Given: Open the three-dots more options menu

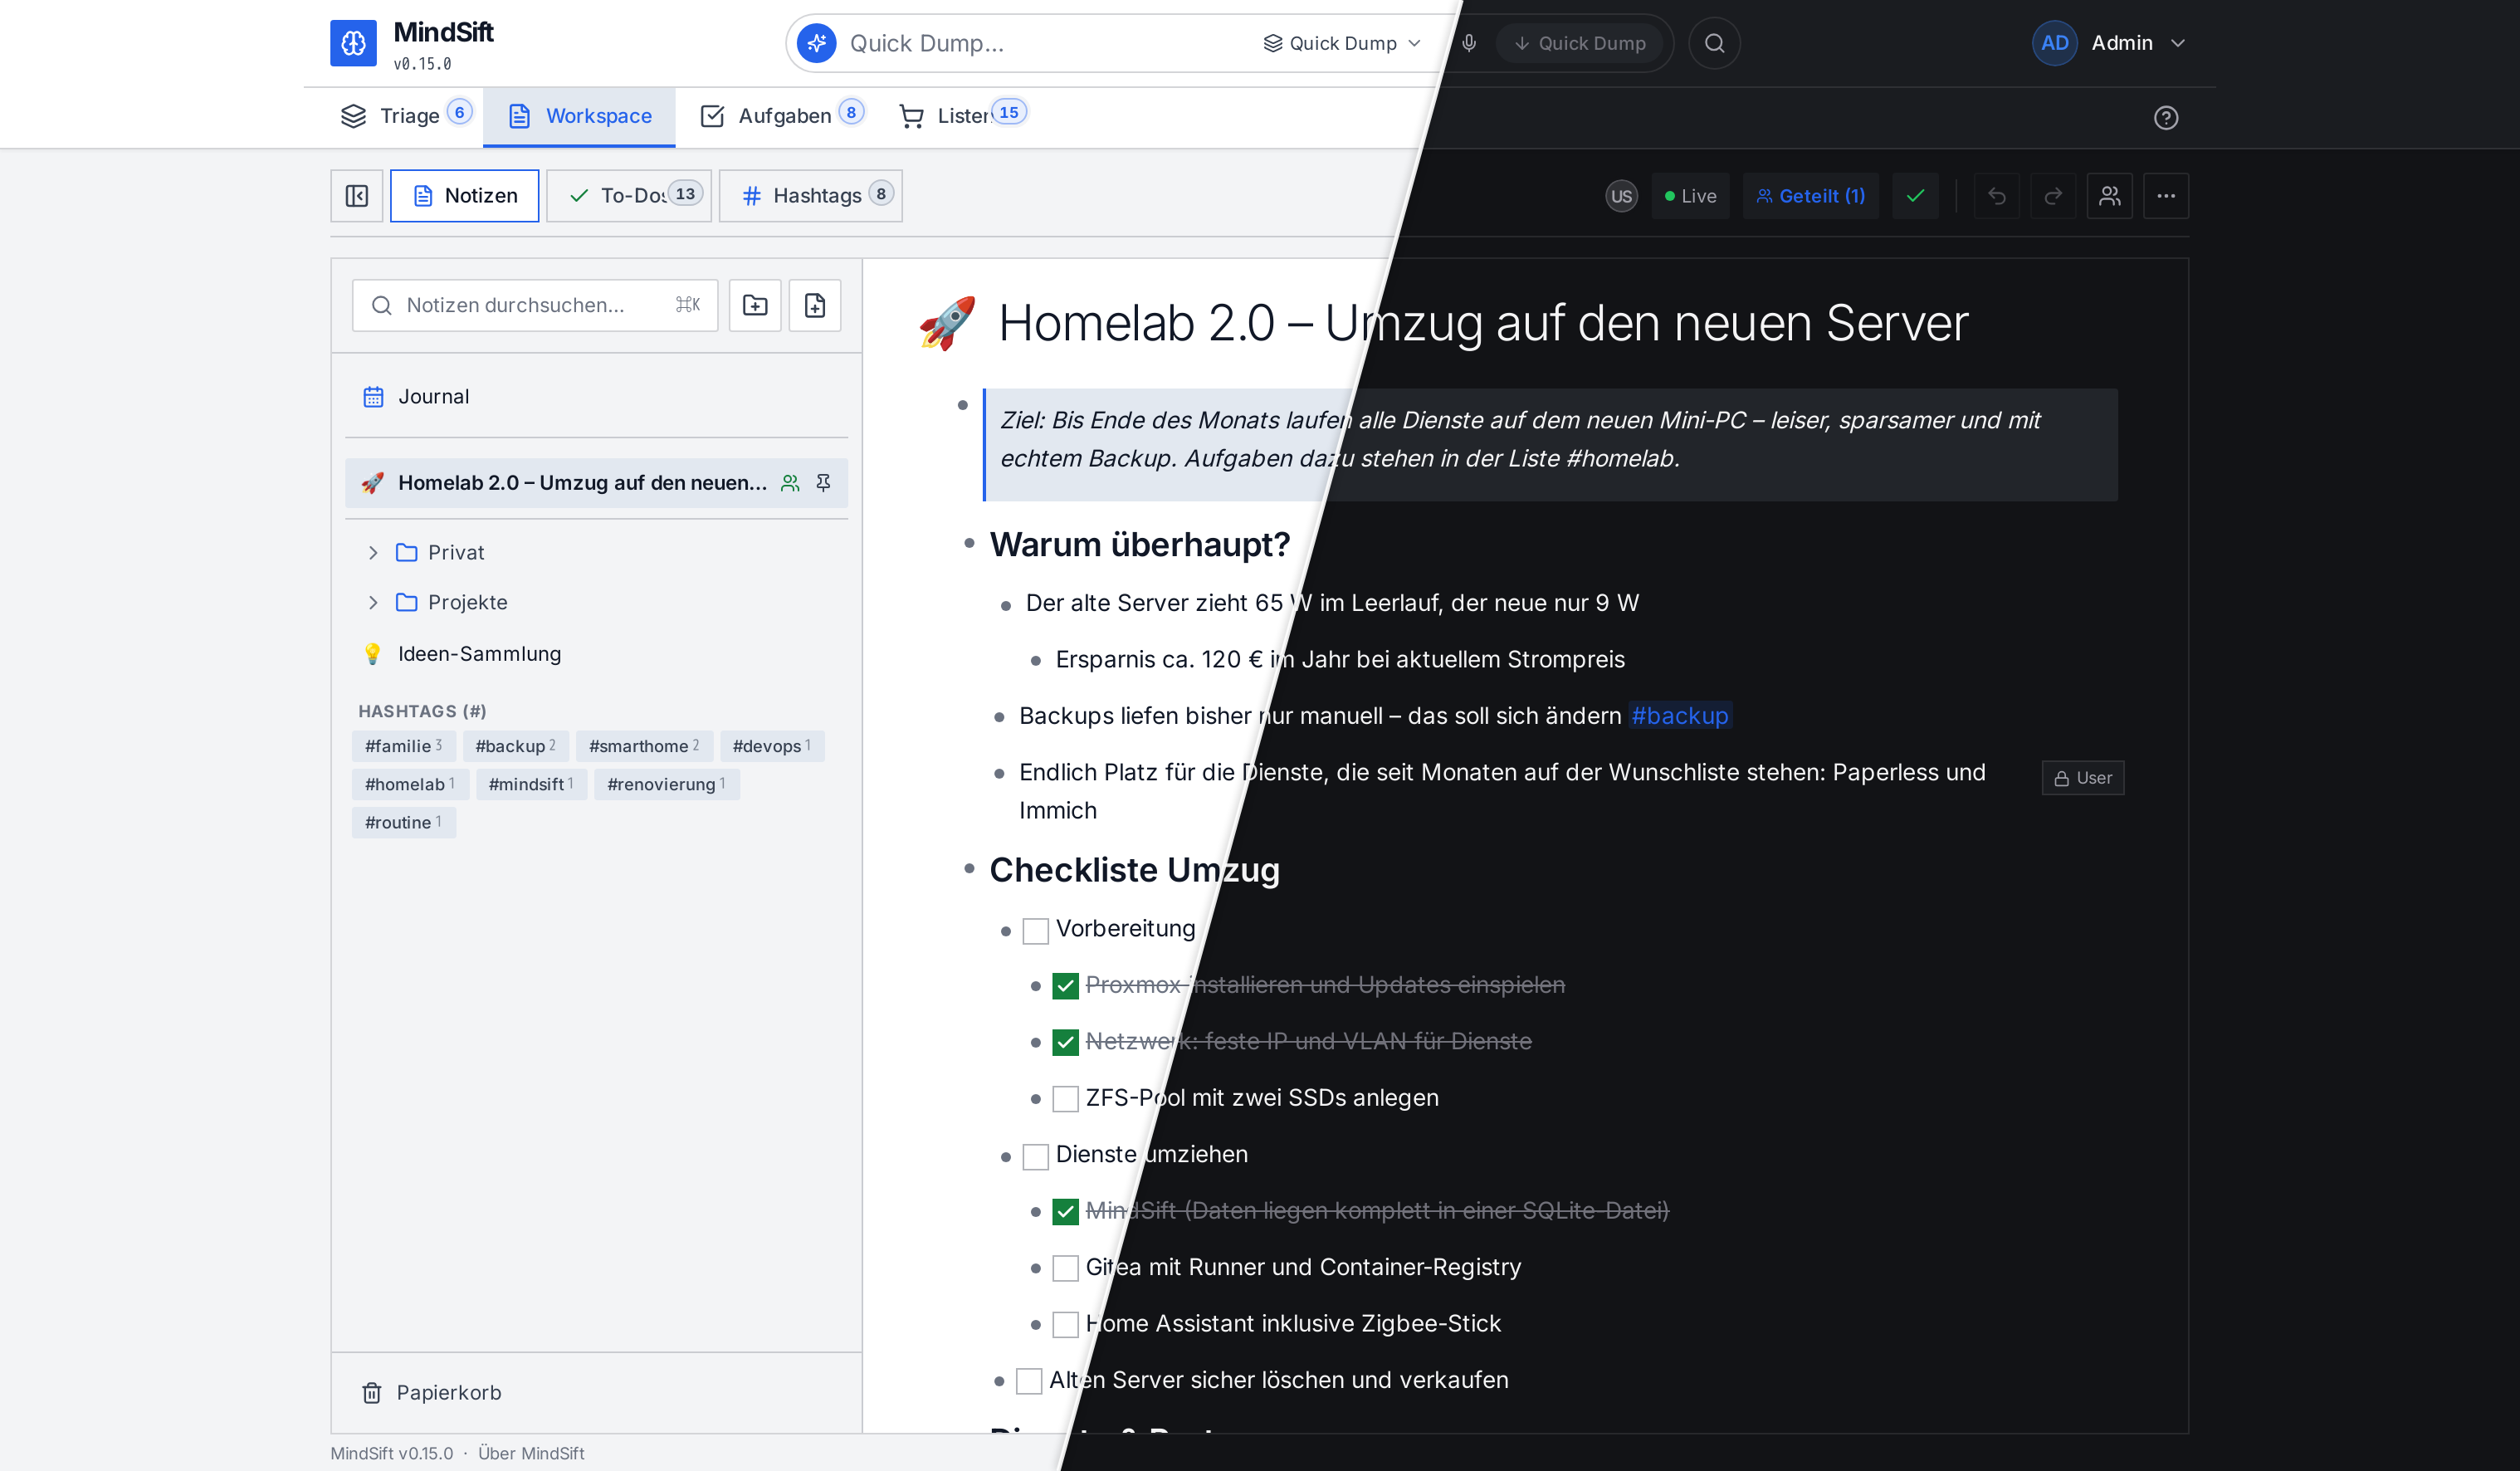Looking at the screenshot, I should (2166, 196).
